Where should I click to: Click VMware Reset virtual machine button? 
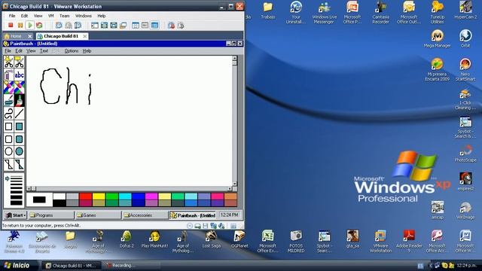point(39,25)
